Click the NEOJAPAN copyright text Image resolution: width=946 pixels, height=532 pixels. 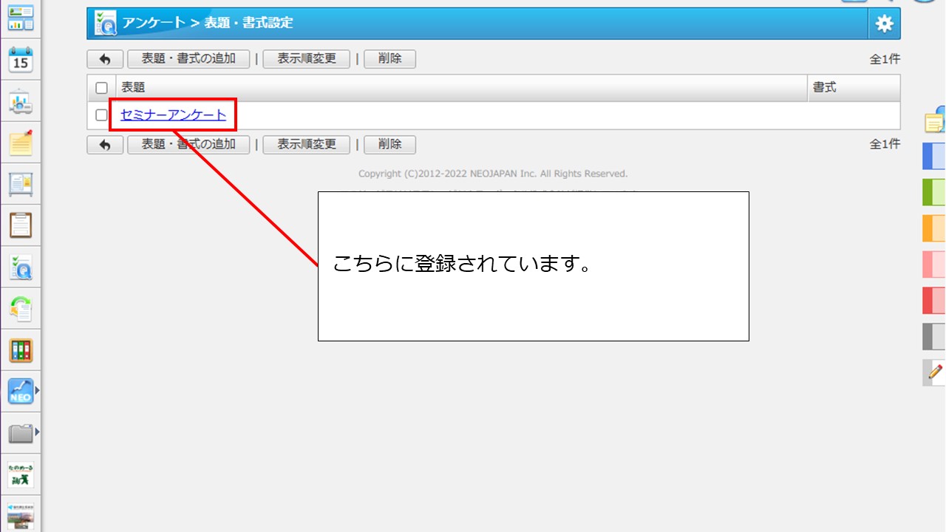493,174
